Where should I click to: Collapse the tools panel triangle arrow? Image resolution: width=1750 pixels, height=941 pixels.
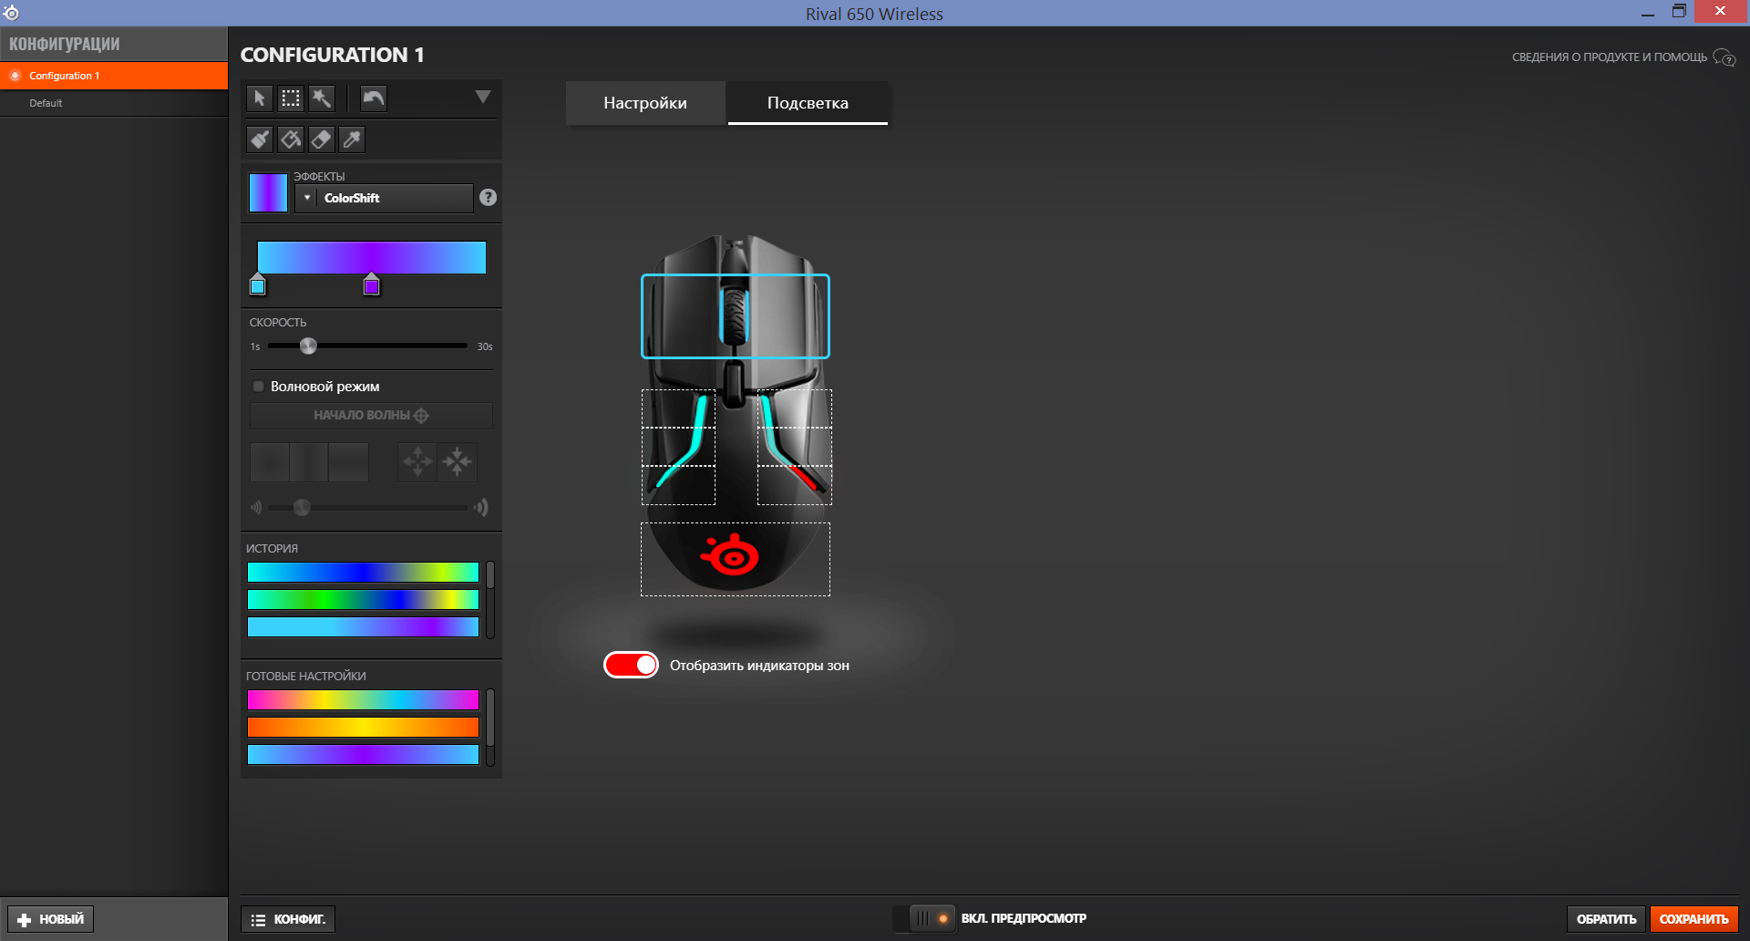click(483, 98)
